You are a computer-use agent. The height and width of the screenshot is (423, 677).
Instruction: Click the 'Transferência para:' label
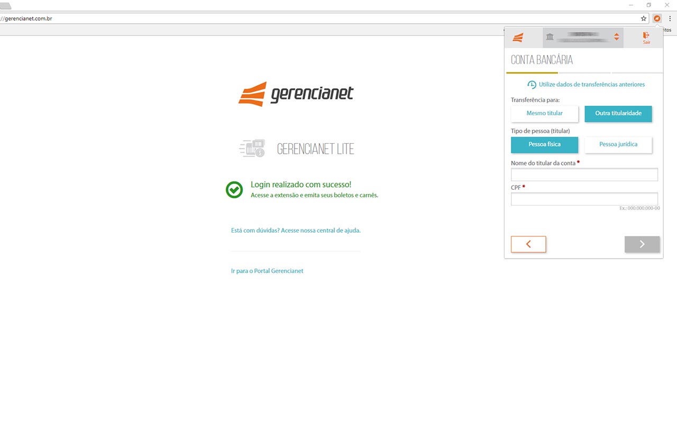point(535,100)
